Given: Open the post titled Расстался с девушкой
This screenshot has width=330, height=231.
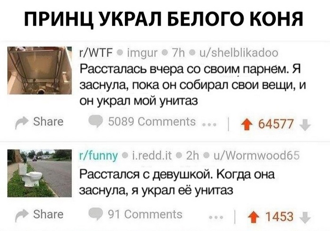Looking at the screenshot, I should pos(177,182).
